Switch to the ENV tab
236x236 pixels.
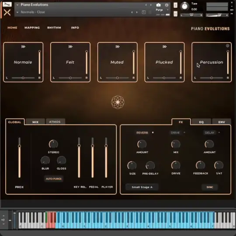(x=222, y=122)
